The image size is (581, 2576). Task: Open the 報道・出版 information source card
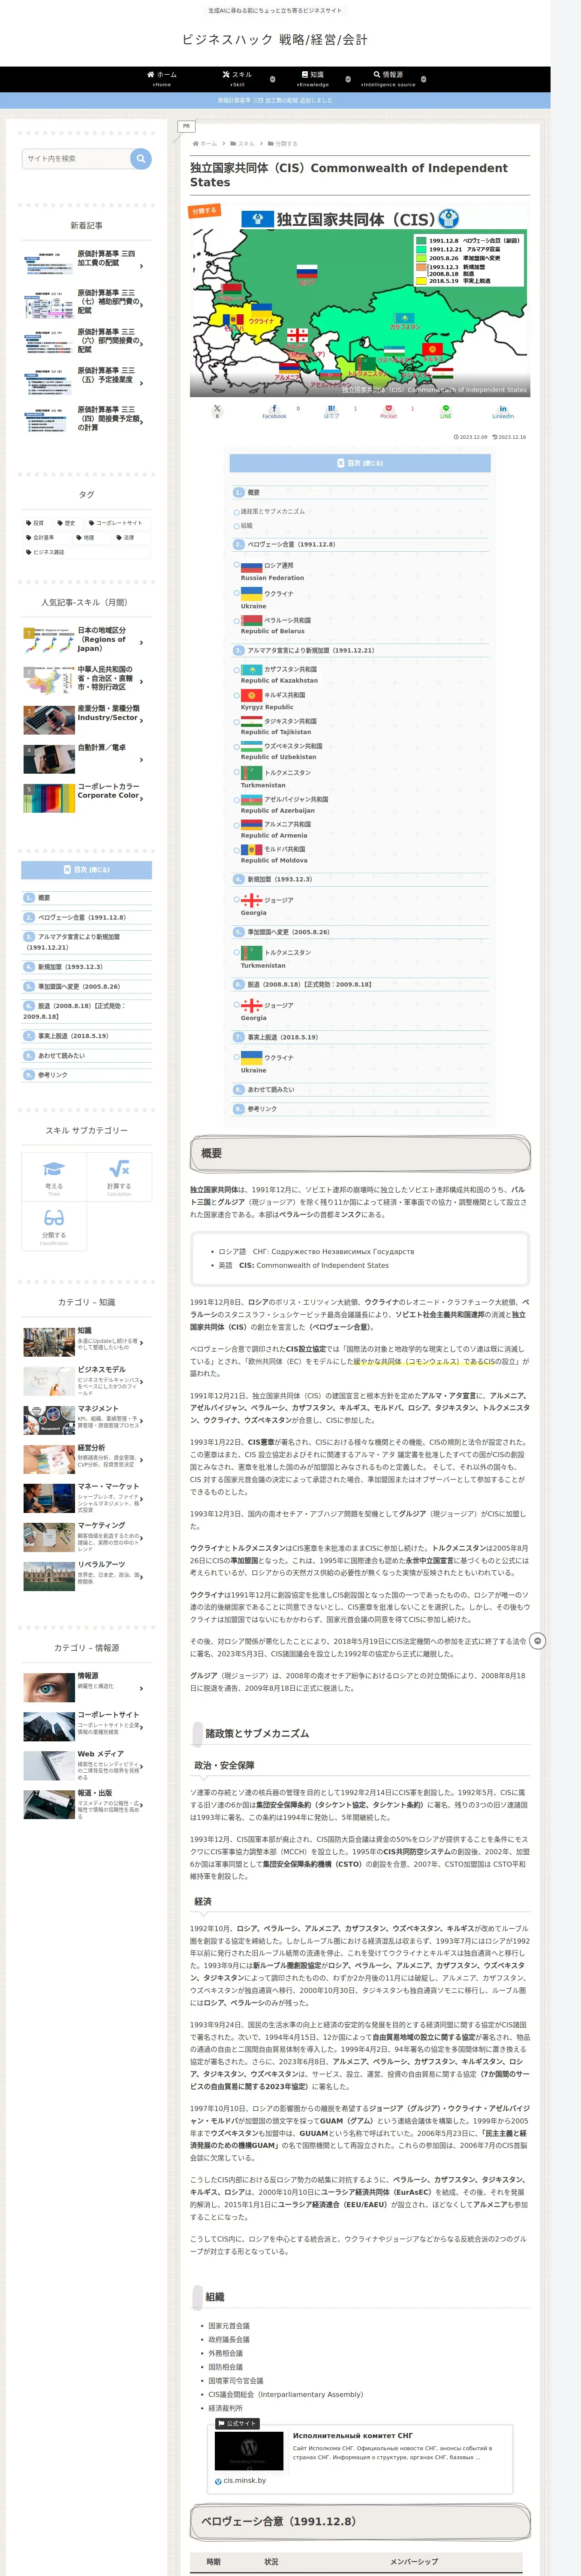87,1804
